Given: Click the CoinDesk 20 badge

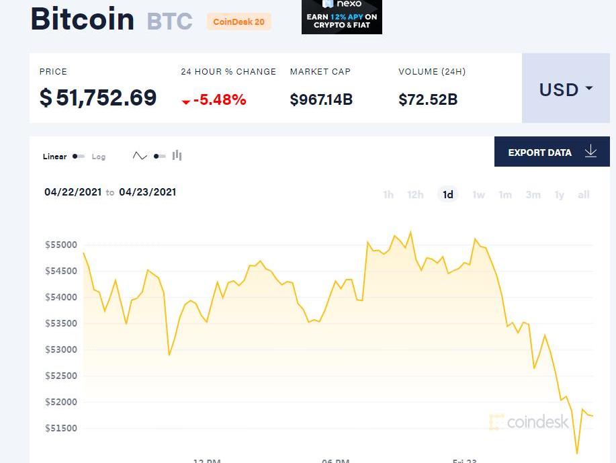Looking at the screenshot, I should pyautogui.click(x=238, y=22).
